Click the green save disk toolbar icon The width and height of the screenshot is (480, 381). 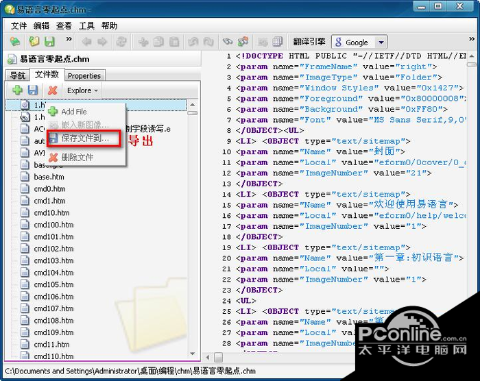49,42
